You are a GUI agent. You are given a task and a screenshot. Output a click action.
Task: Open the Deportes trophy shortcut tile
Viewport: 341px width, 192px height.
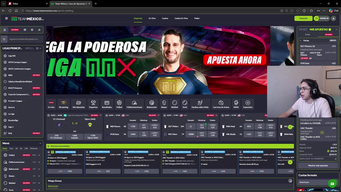click(93, 104)
